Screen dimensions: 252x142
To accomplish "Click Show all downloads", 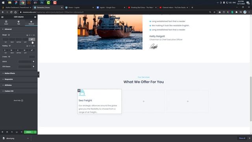I will point(242,138).
